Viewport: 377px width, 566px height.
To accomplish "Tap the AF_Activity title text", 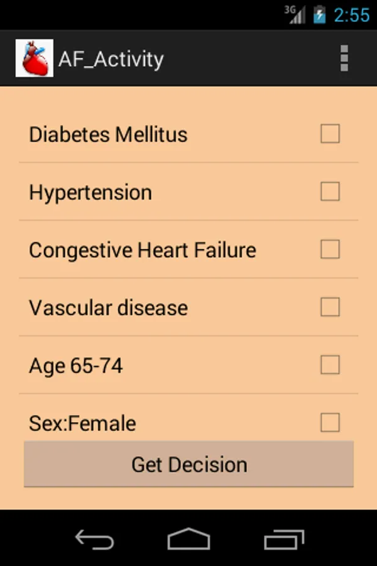I will point(111,59).
